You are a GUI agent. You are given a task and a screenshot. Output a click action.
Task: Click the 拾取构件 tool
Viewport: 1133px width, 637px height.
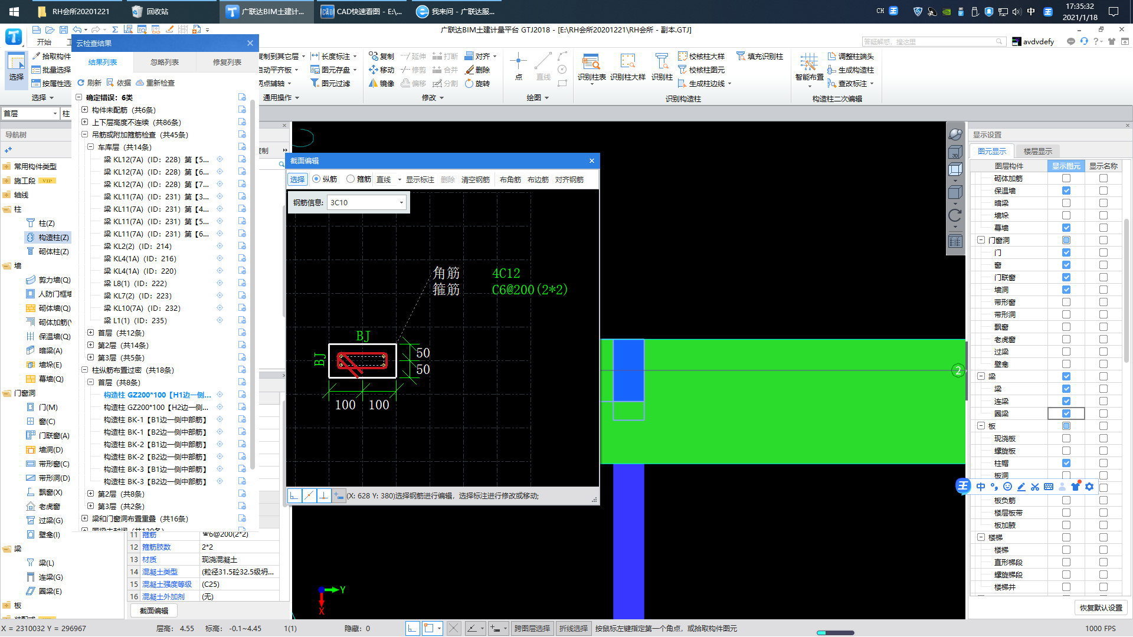51,56
